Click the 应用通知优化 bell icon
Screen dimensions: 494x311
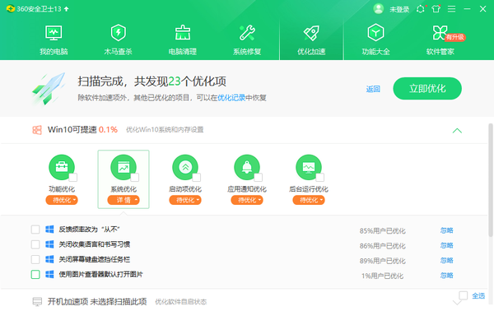247,167
